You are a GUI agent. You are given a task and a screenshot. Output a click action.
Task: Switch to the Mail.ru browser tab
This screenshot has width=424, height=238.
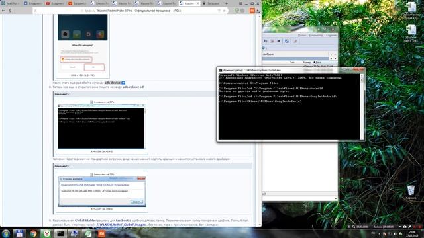click(x=11, y=3)
